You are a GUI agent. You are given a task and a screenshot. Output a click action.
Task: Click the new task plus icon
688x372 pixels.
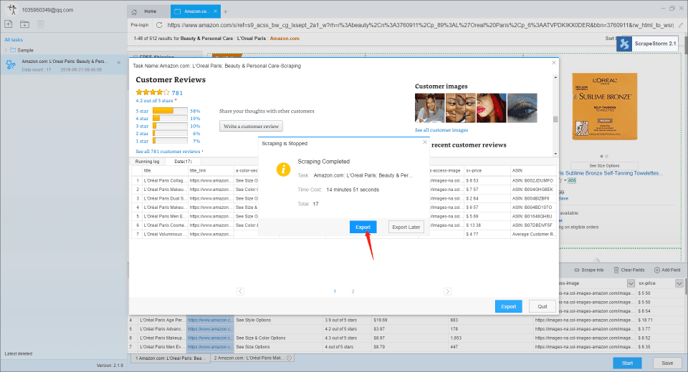[9, 24]
